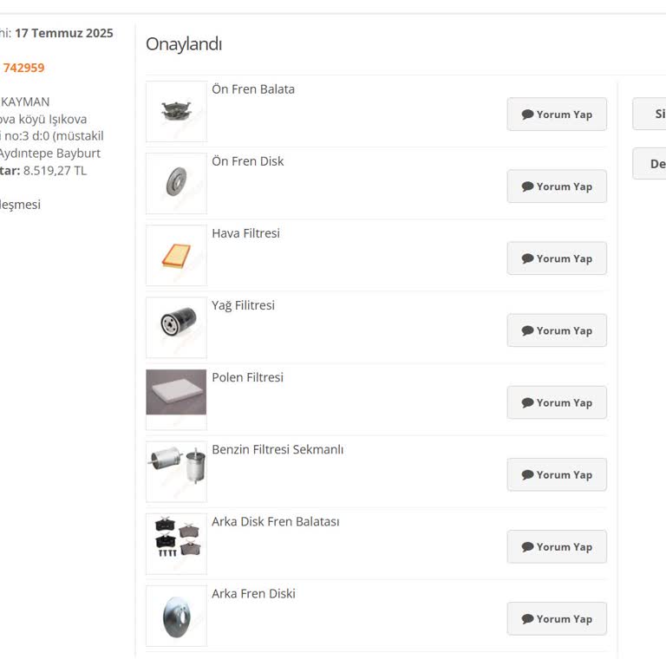
Task: Open Arka Fren Diski product image
Action: coord(176,616)
